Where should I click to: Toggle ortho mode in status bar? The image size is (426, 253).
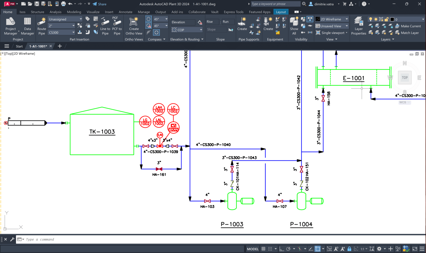(282, 249)
